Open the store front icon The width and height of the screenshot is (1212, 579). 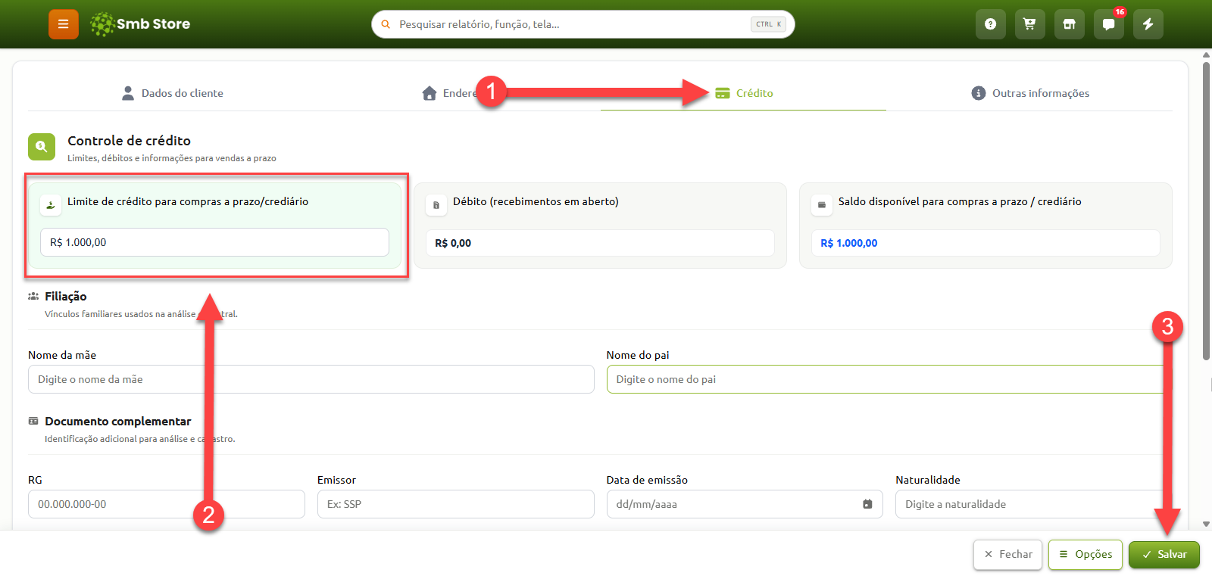tap(1069, 24)
